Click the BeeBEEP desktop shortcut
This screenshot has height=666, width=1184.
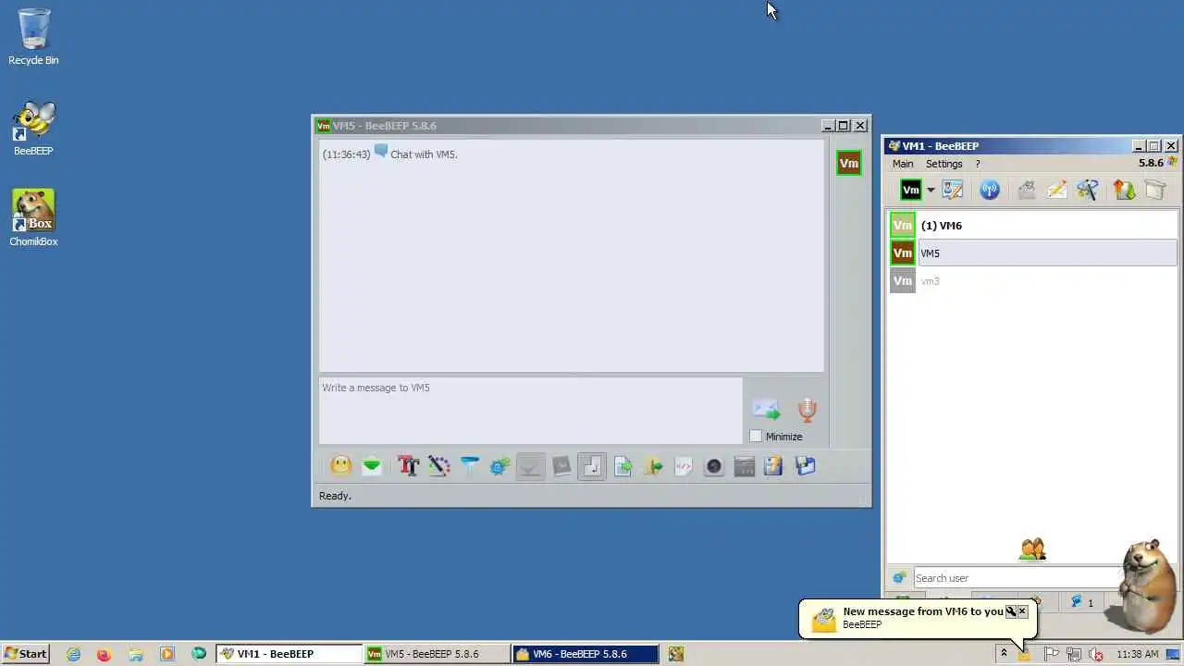tap(33, 129)
